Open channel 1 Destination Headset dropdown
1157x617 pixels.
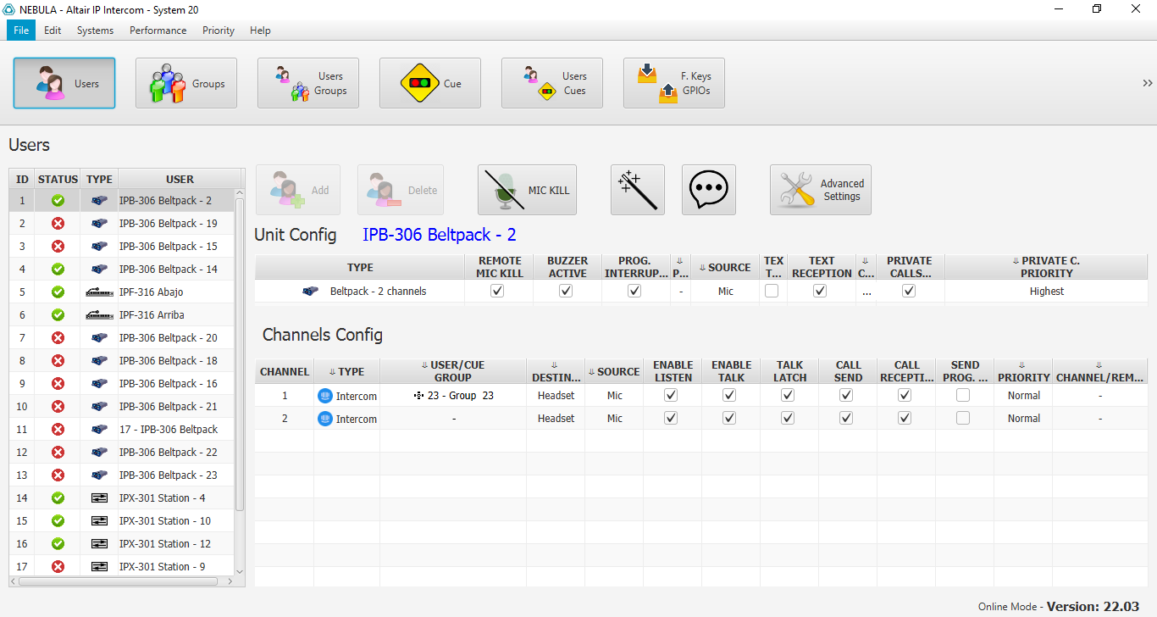pos(556,396)
